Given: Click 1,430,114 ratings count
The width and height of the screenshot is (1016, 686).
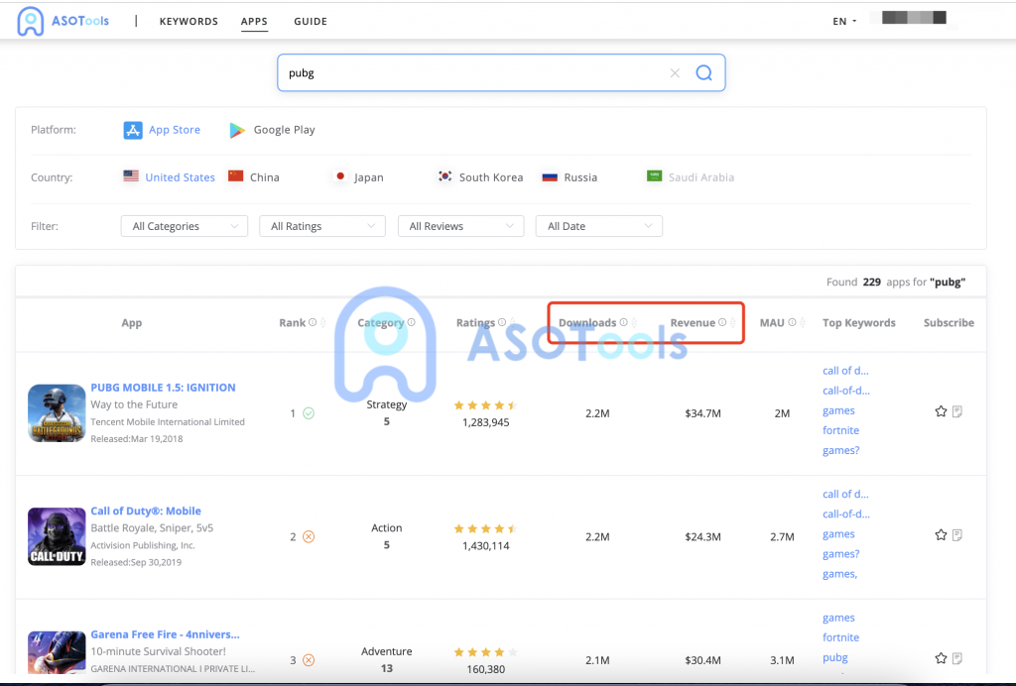Looking at the screenshot, I should click(486, 546).
